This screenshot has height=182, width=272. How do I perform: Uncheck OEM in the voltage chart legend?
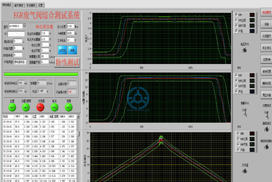(x=236, y=15)
